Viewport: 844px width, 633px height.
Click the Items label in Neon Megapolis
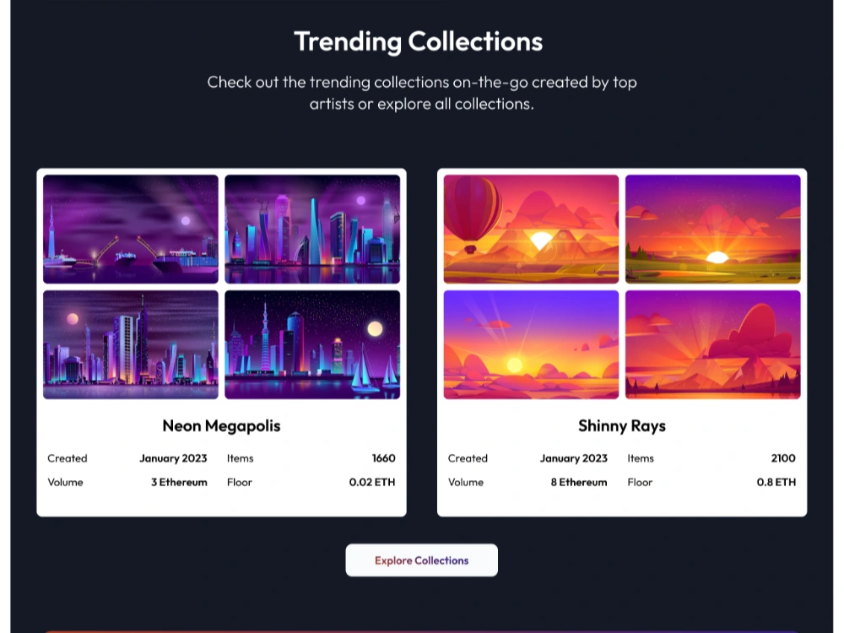(240, 458)
